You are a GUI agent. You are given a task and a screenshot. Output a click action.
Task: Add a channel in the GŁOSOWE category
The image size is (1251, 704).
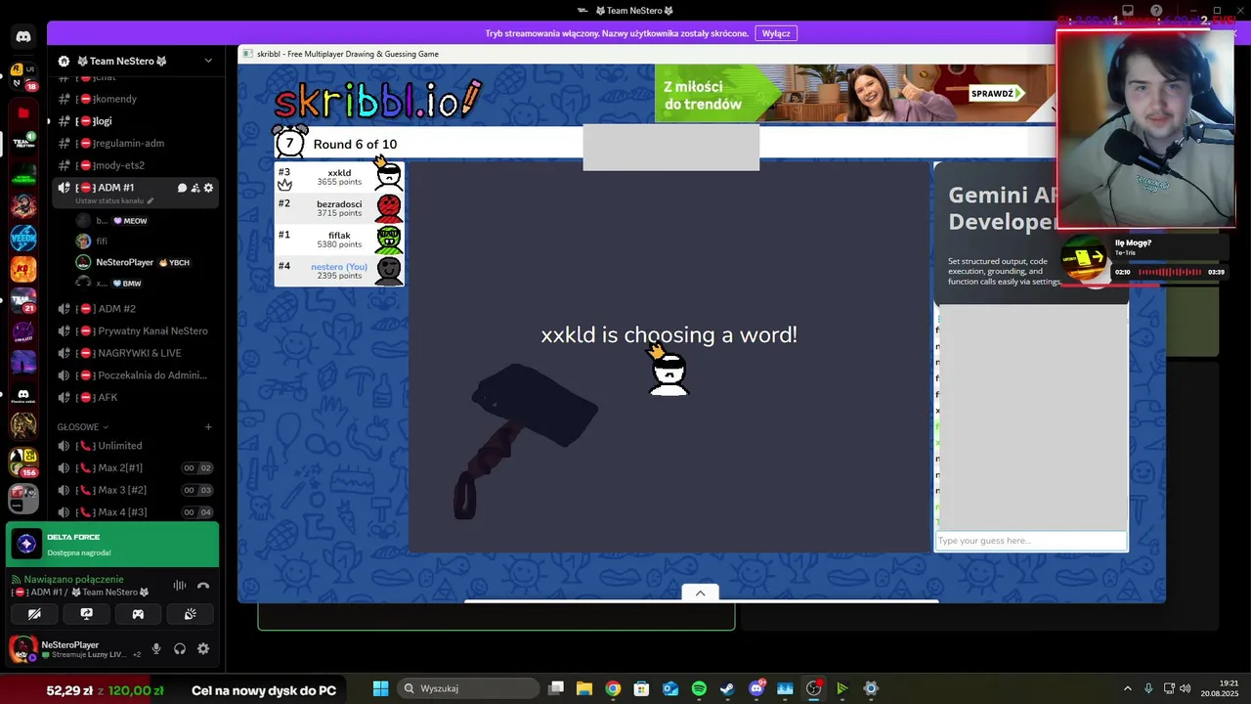208,427
